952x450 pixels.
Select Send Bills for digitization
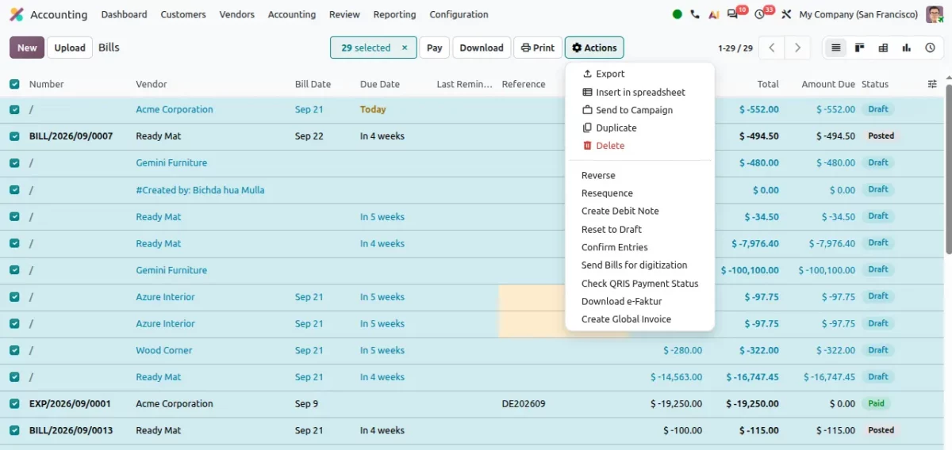(x=640, y=265)
